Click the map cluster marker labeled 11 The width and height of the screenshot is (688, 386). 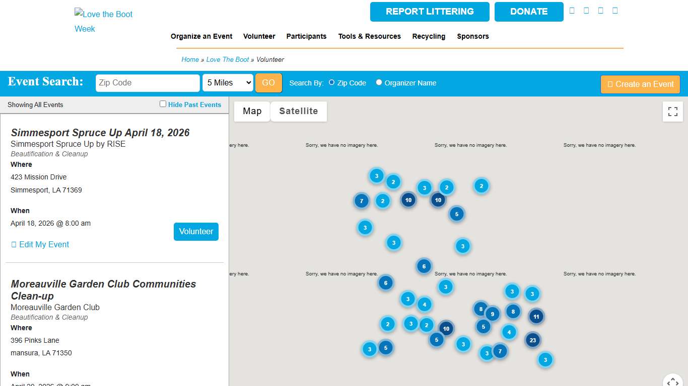click(x=536, y=317)
